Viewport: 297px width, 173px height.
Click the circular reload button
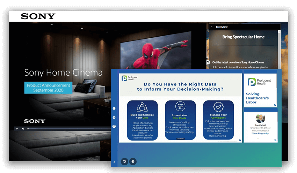pyautogui.click(x=124, y=161)
